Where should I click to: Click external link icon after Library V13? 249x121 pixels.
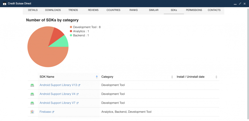[x=79, y=85]
